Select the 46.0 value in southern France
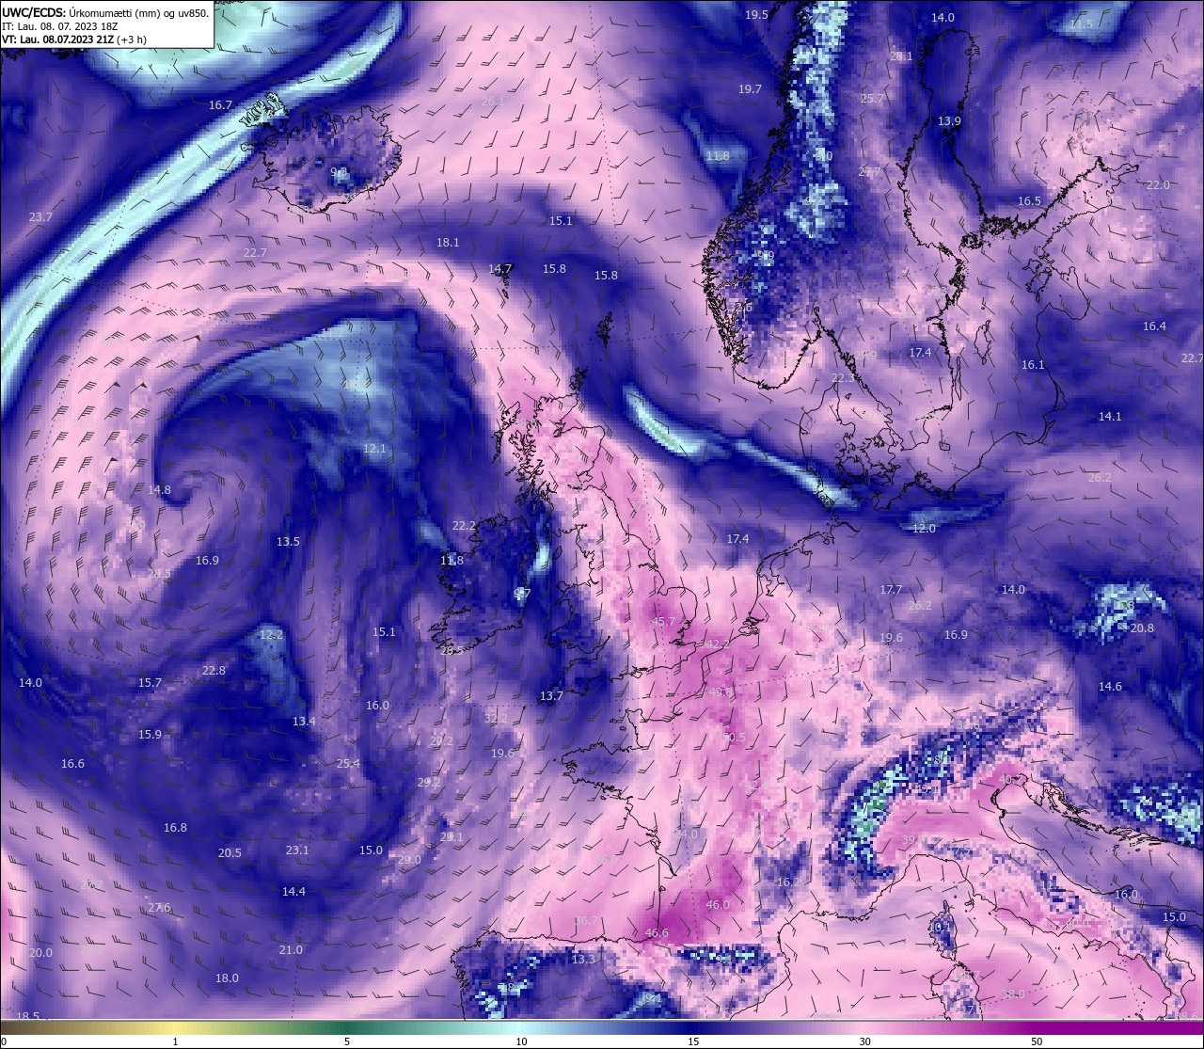The image size is (1204, 1049). point(718,905)
